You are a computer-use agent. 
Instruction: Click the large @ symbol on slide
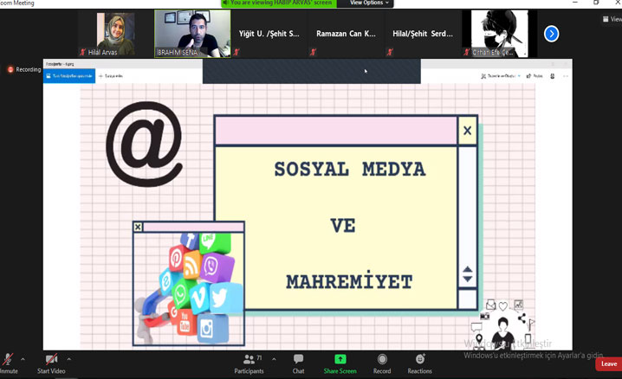(144, 144)
